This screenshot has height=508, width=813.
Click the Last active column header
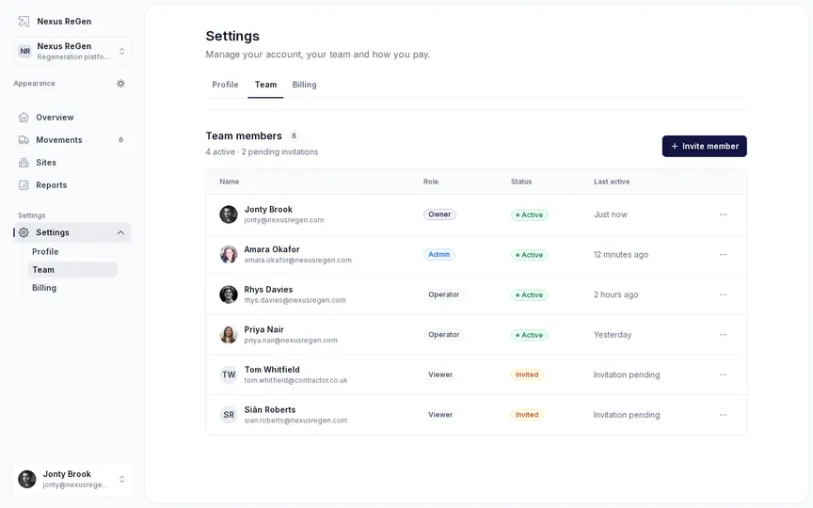click(612, 182)
